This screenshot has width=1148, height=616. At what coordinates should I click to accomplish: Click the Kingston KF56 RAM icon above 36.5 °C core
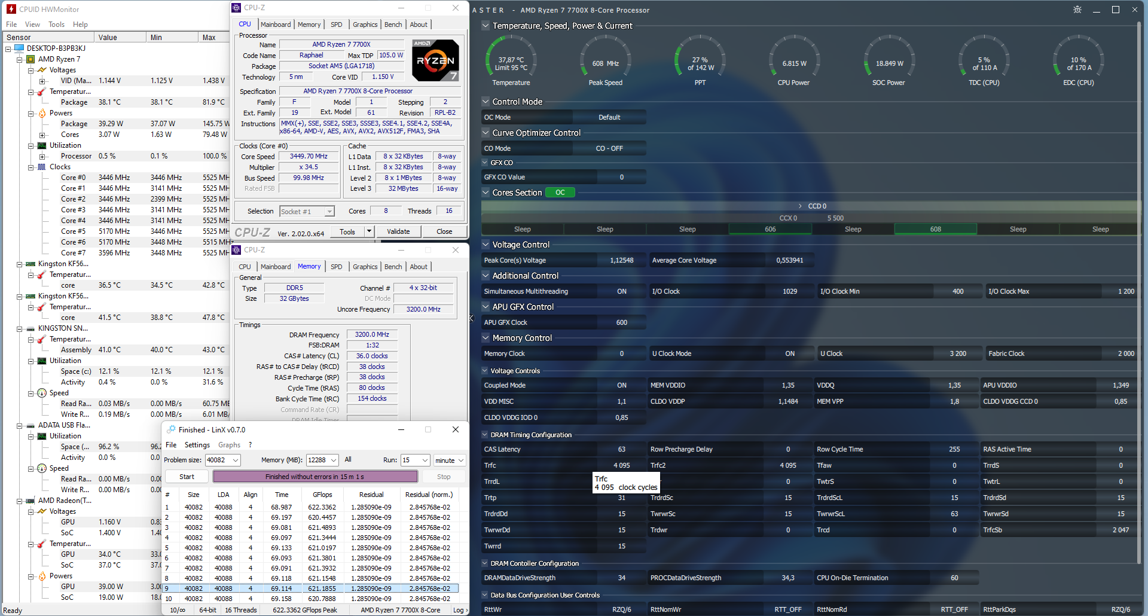[30, 264]
